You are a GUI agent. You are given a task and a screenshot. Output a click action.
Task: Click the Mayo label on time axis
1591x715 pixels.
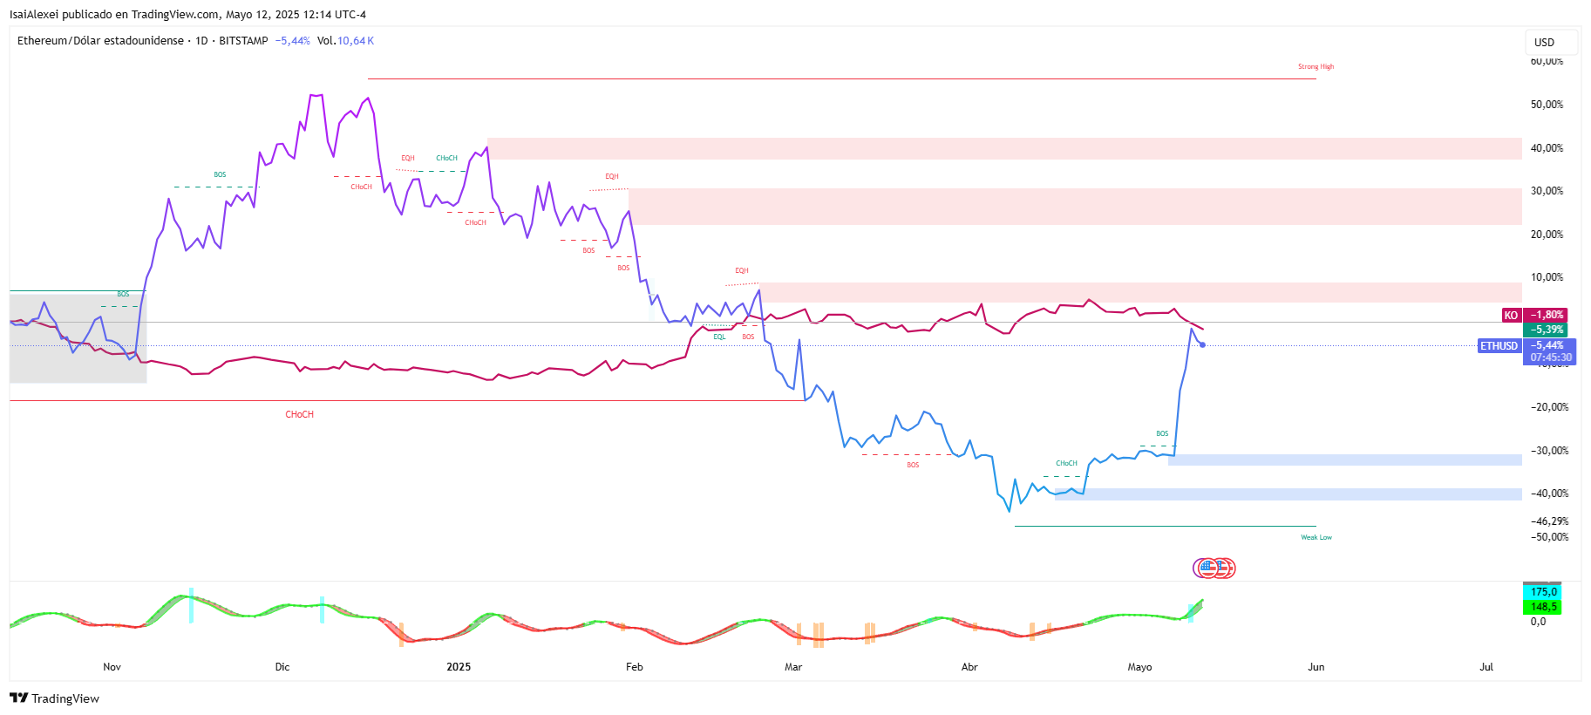pyautogui.click(x=1139, y=667)
